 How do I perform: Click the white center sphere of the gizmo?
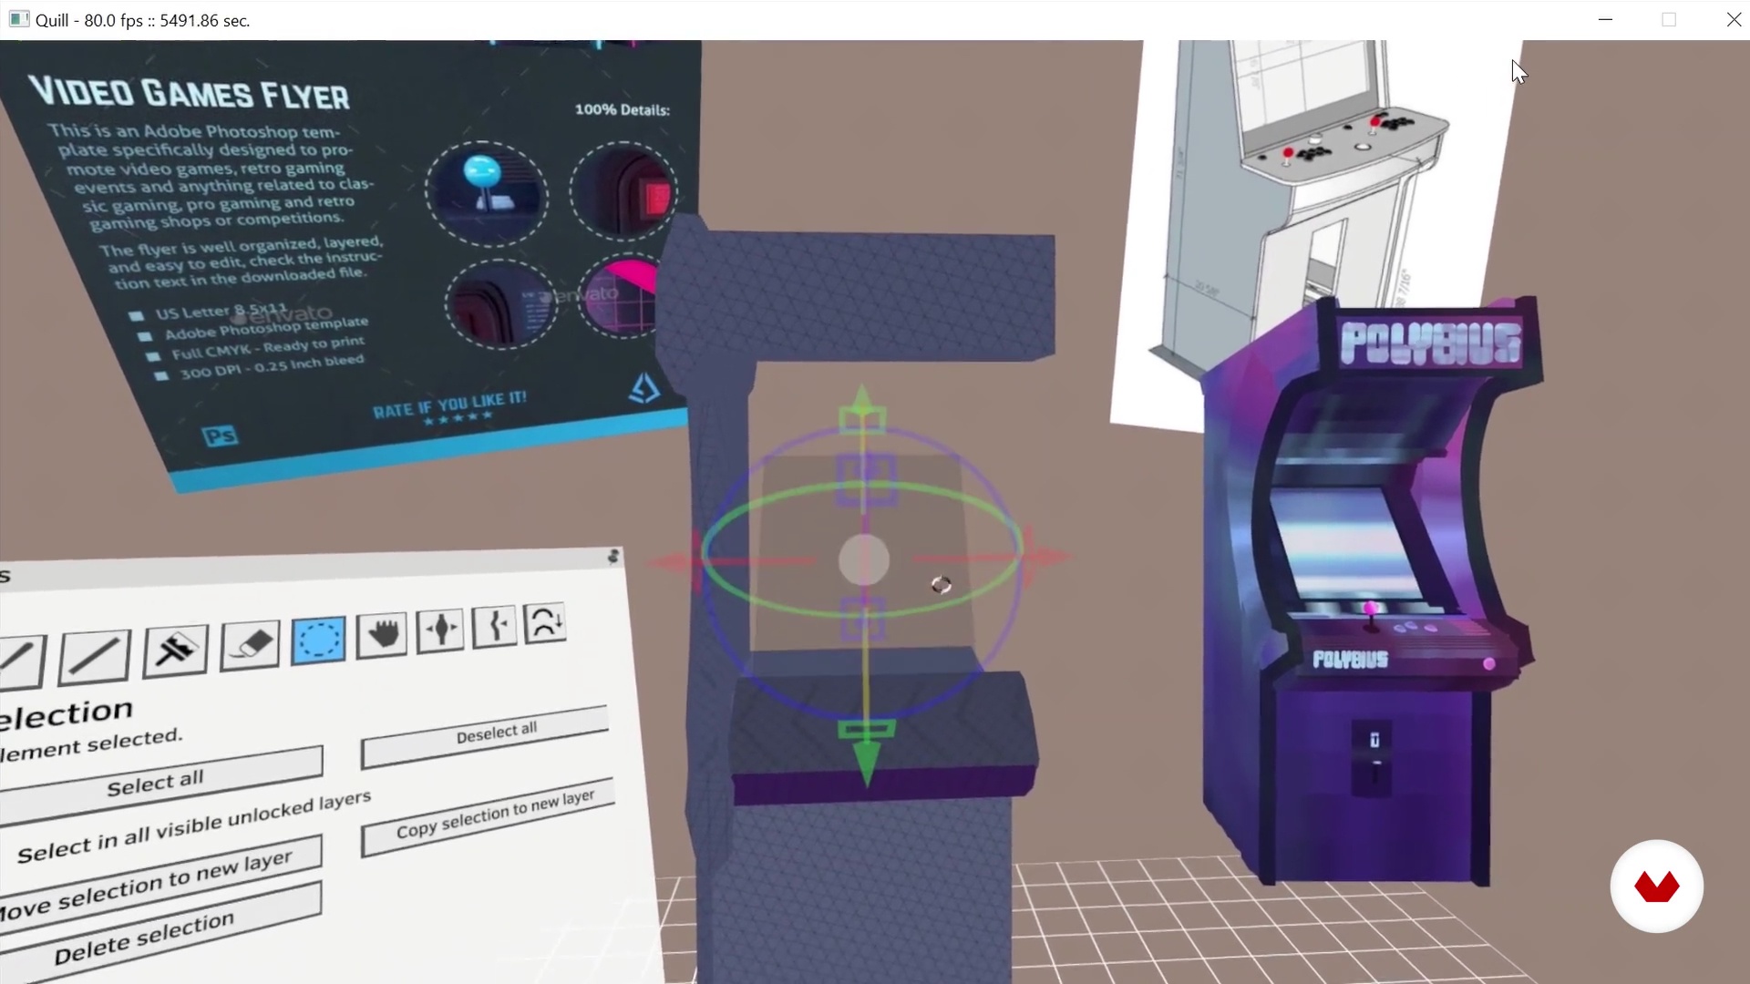pos(864,559)
